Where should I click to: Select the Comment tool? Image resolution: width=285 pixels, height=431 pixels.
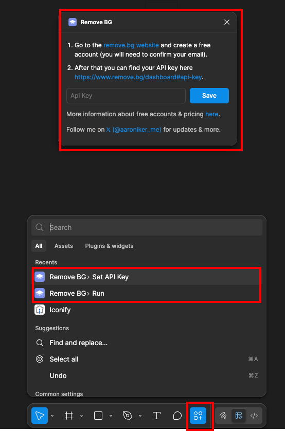(x=177, y=416)
